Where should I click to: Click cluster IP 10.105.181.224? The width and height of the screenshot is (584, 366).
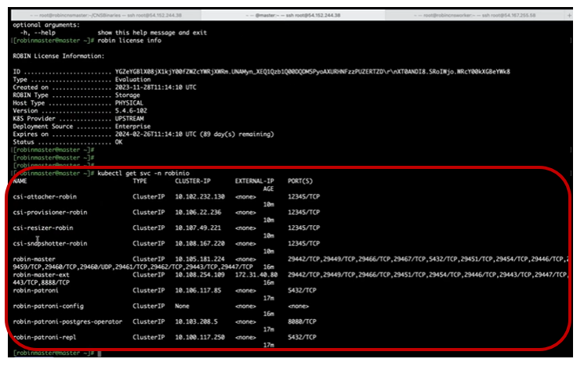tap(200, 259)
